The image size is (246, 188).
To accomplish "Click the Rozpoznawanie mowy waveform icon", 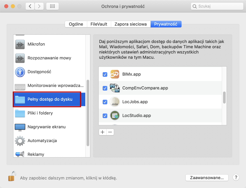I will click(20, 58).
